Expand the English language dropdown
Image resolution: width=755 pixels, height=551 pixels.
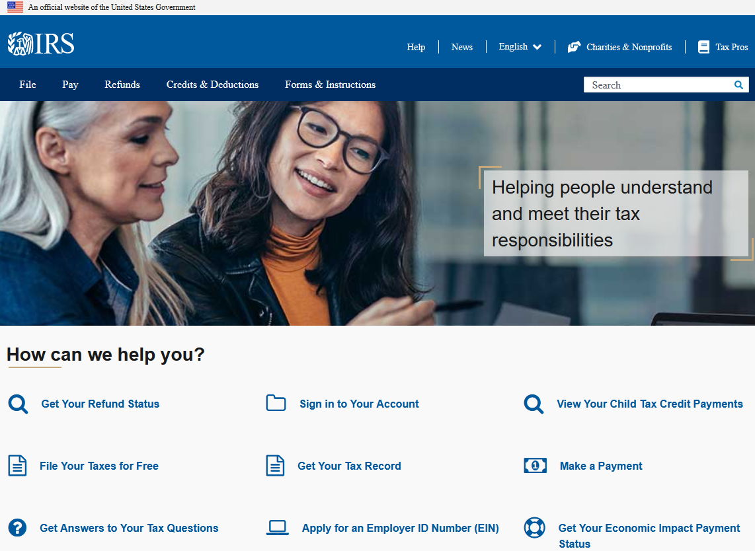tap(520, 47)
